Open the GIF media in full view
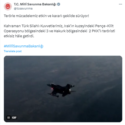The width and height of the screenshot is (125, 125). 63,89
